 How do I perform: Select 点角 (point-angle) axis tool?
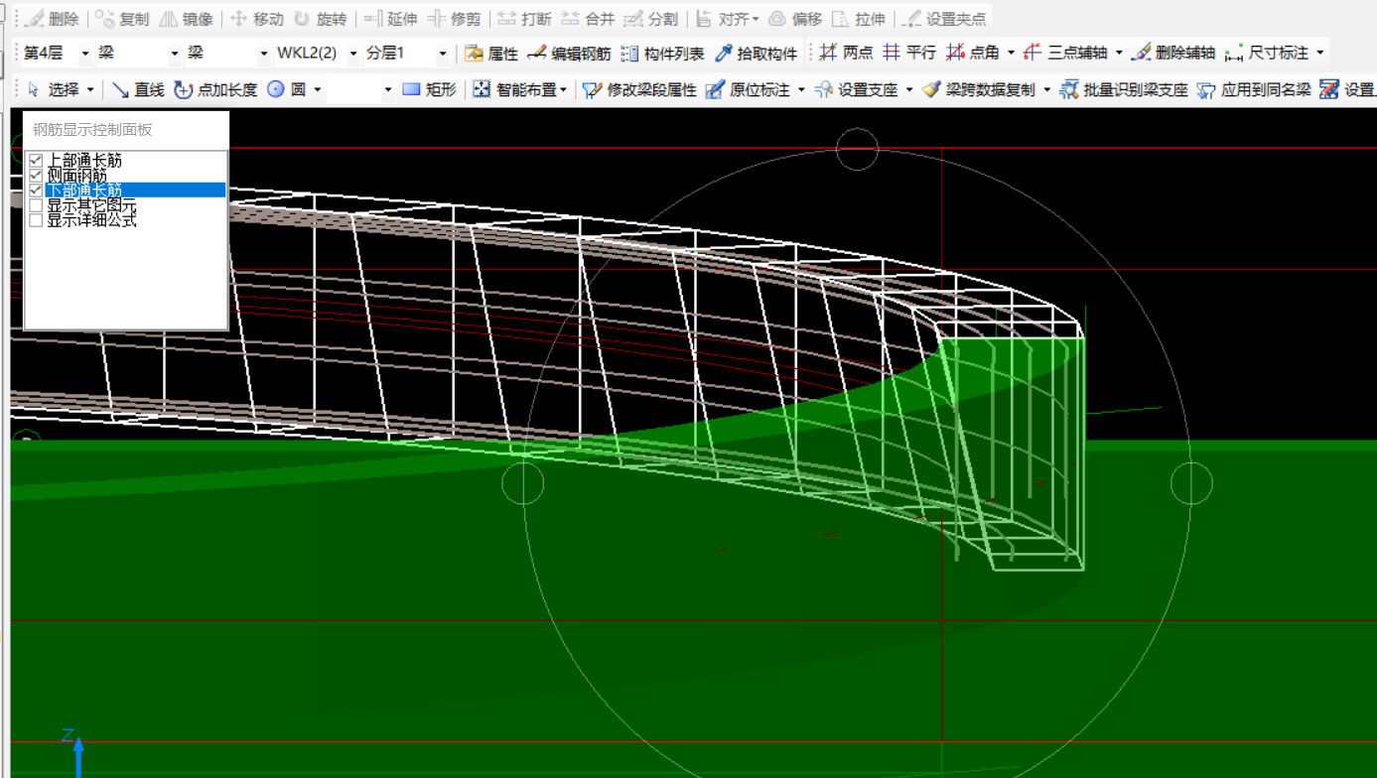(973, 53)
